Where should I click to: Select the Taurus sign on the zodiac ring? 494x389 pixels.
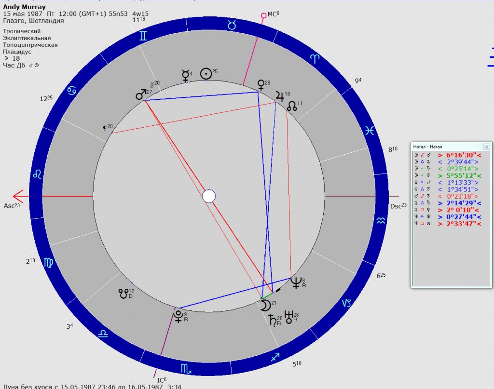click(232, 25)
